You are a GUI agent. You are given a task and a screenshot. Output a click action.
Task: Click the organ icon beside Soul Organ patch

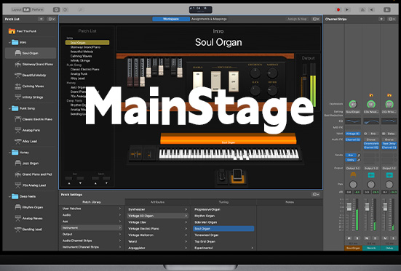(18, 53)
